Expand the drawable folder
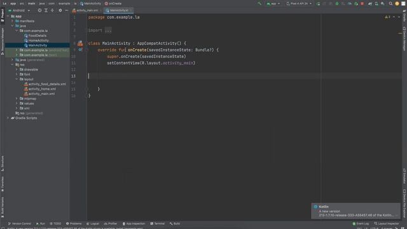 point(17,69)
